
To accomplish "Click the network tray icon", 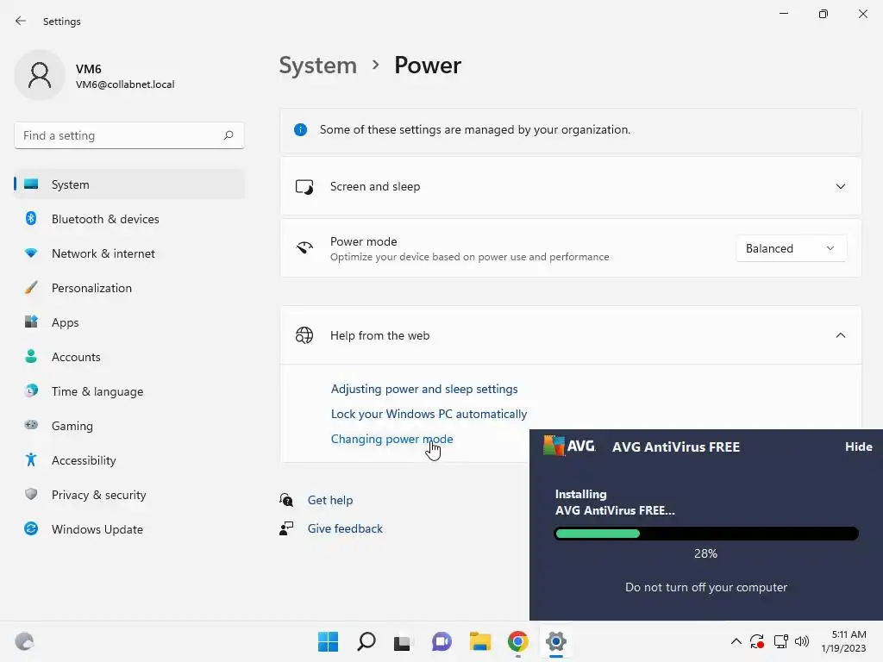I will click(x=780, y=641).
